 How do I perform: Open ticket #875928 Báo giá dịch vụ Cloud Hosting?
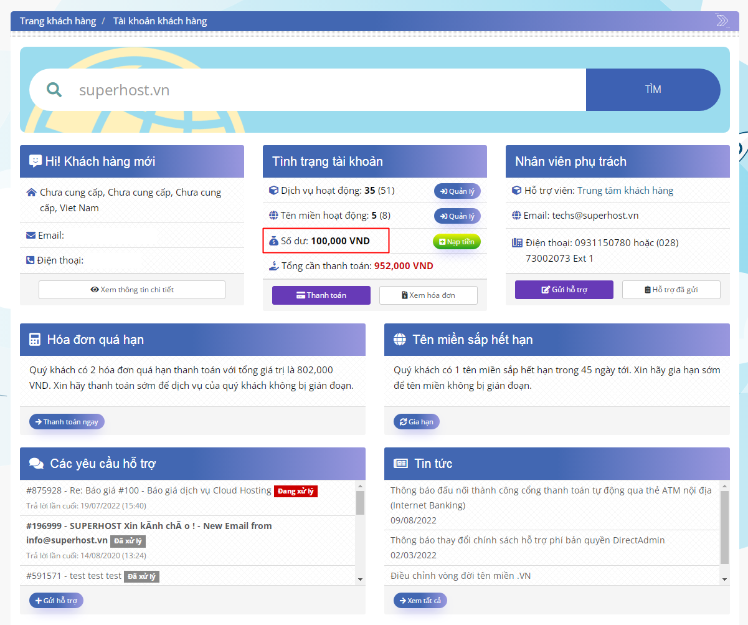(x=149, y=490)
